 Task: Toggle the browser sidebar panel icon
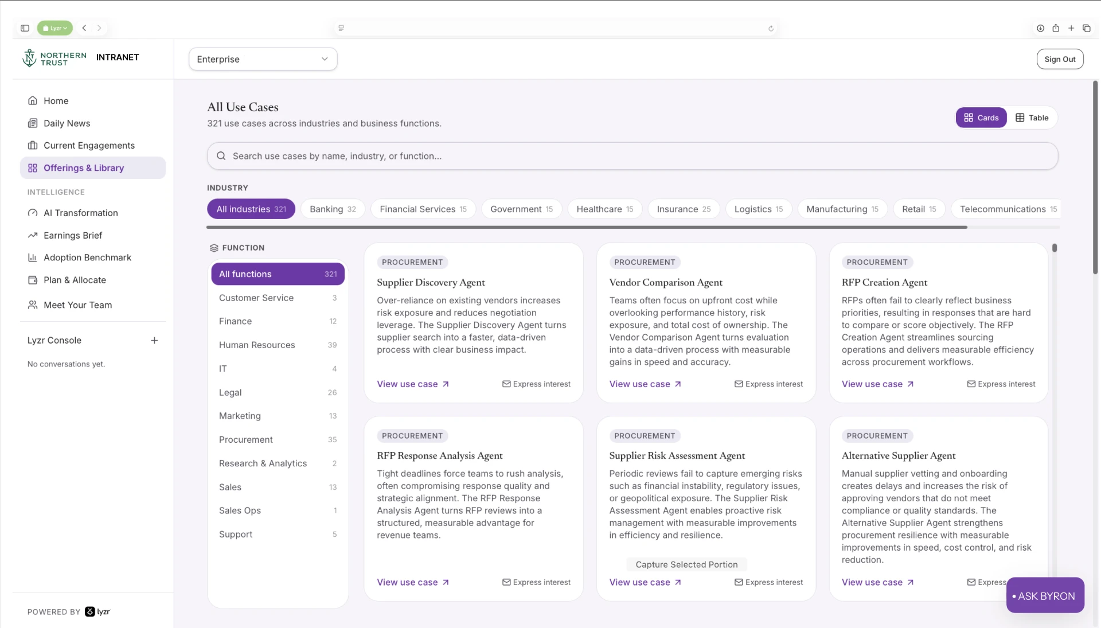coord(25,28)
